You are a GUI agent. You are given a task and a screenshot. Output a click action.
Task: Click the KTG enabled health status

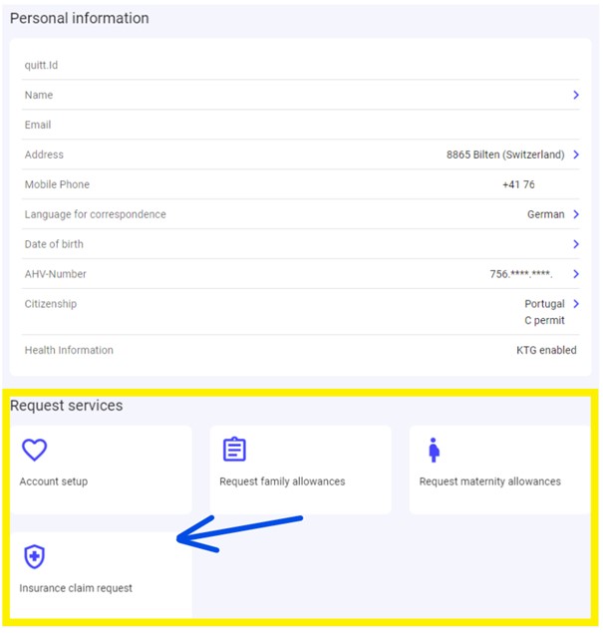coord(546,350)
